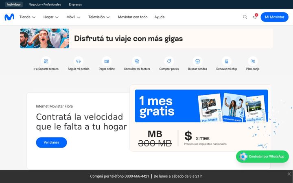The width and height of the screenshot is (293, 183).
Task: Open the notifications icon with badge 7
Action: point(255,17)
